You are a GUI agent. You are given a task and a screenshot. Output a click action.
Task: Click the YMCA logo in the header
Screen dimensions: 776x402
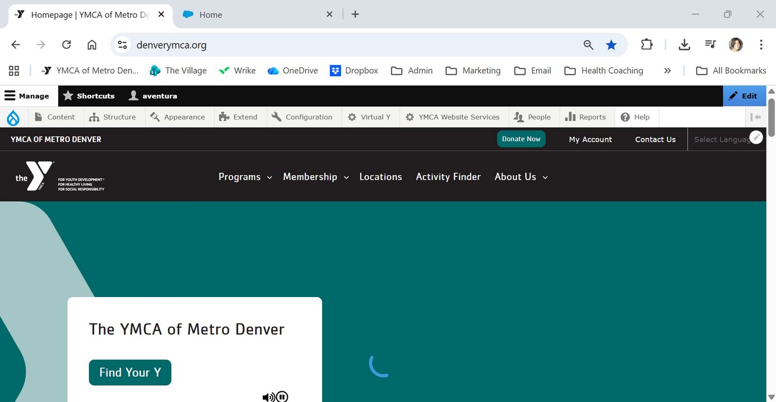60,176
